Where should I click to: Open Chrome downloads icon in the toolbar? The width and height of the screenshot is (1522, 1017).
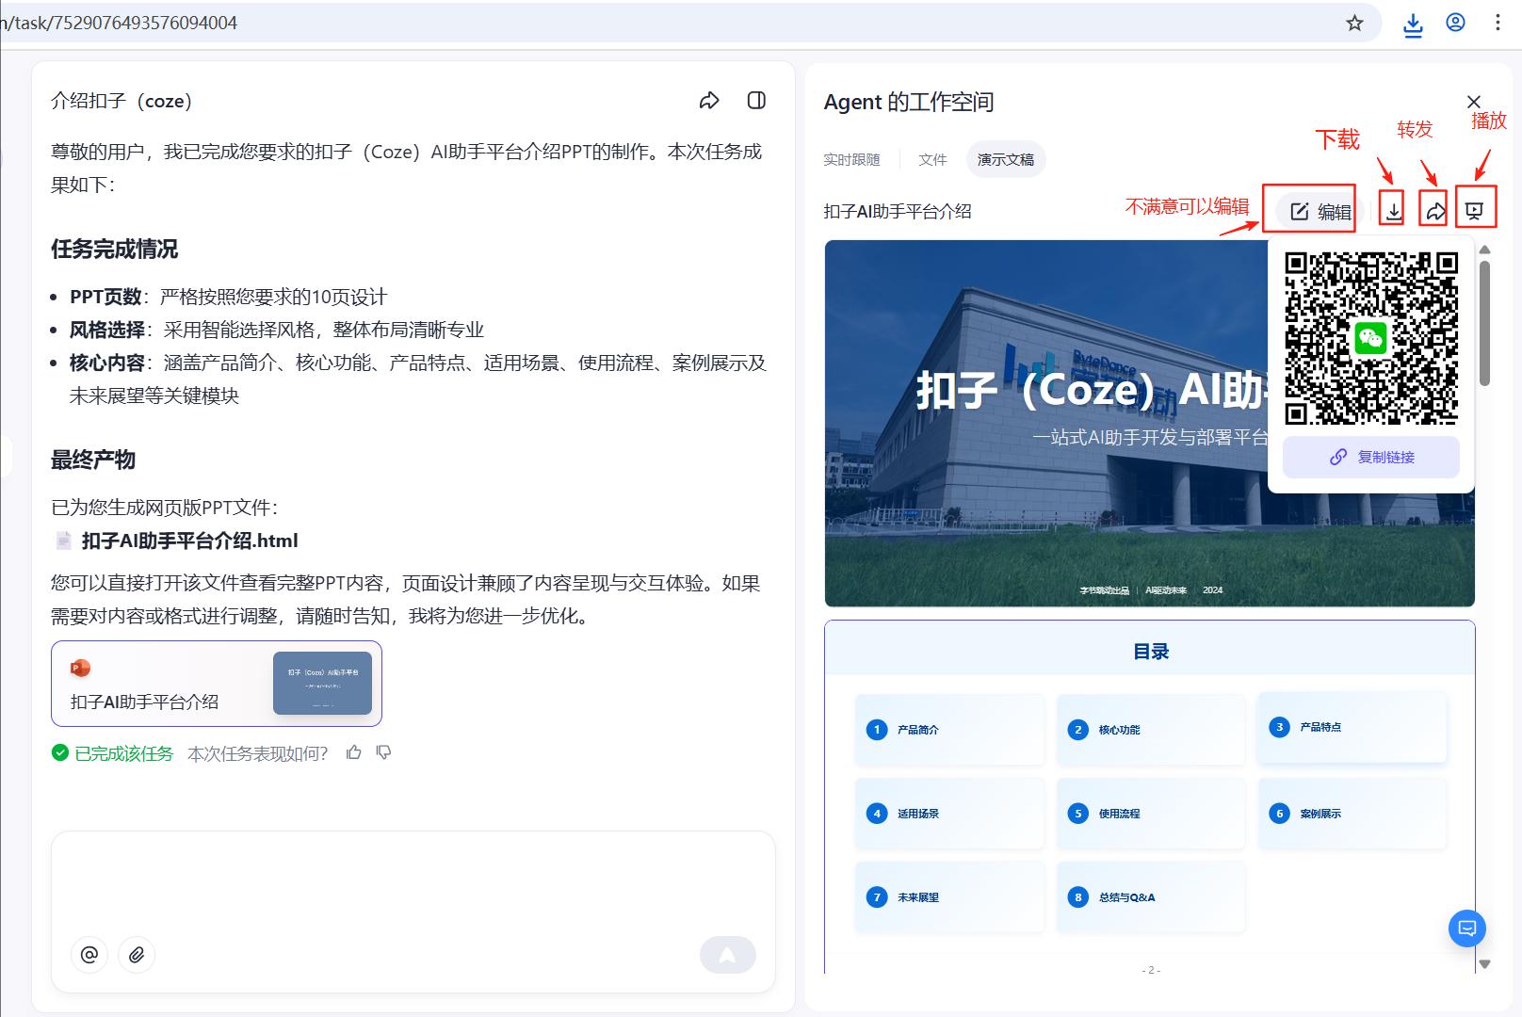(1413, 23)
